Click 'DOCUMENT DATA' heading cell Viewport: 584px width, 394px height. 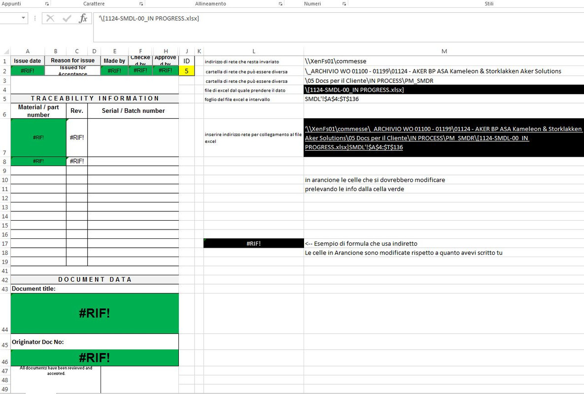[x=95, y=279]
